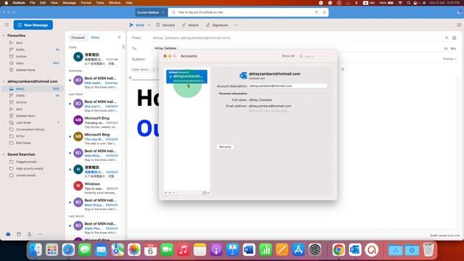Collapse the Saved Searches section
This screenshot has width=464, height=261.
tap(4, 154)
